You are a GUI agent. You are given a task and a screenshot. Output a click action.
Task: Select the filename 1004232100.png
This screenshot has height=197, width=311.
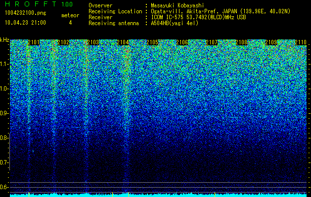[26, 13]
